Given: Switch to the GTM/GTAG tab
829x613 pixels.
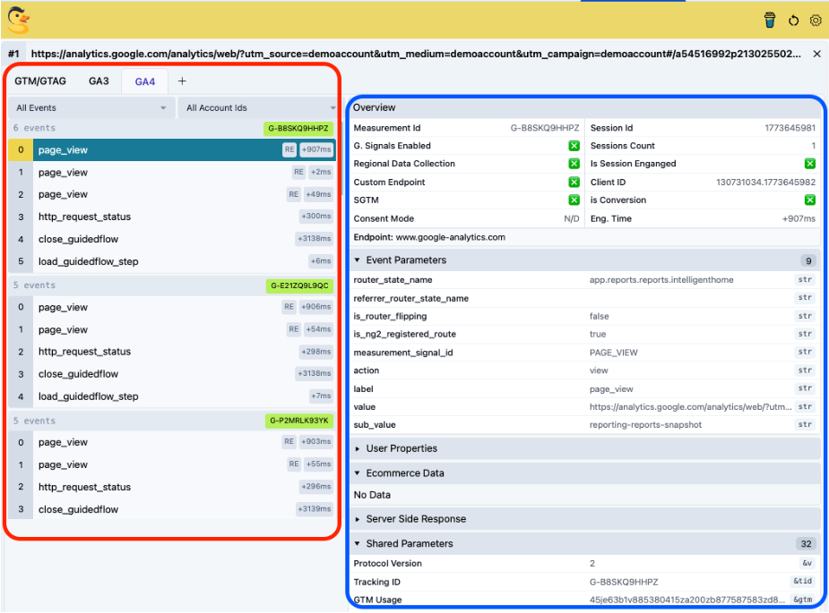Looking at the screenshot, I should pos(39,81).
